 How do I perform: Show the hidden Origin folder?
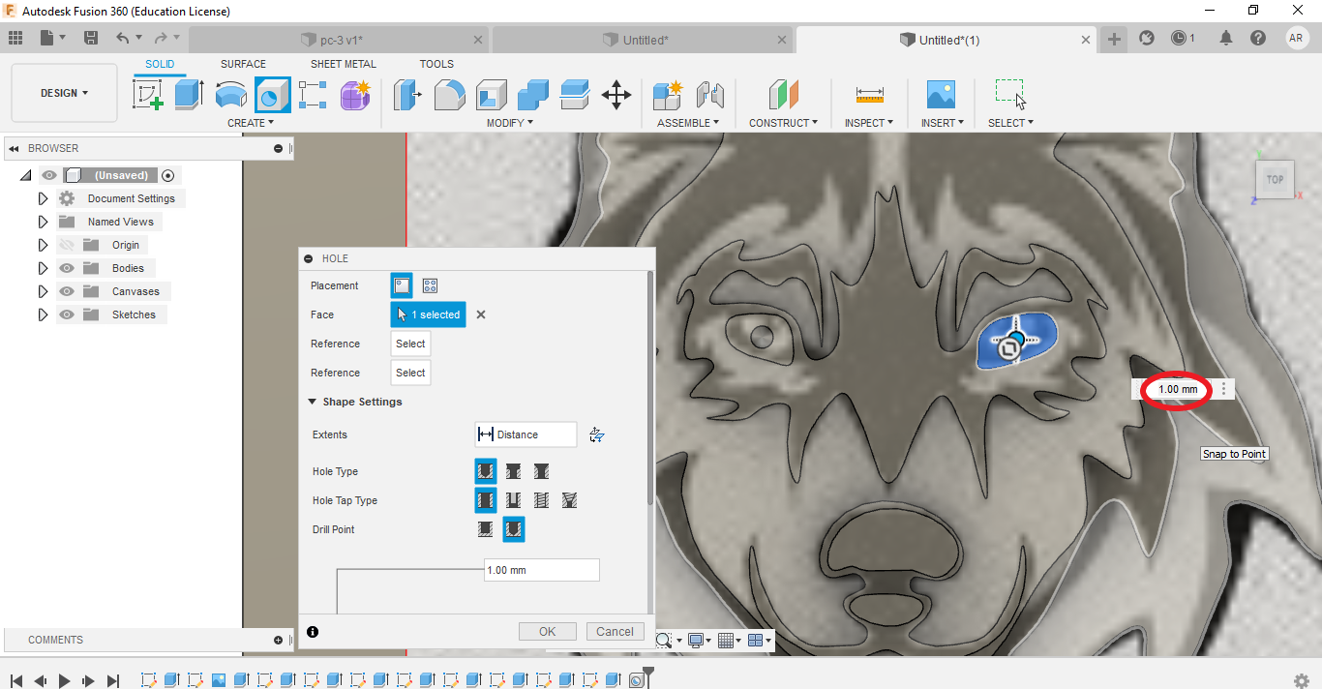click(67, 245)
